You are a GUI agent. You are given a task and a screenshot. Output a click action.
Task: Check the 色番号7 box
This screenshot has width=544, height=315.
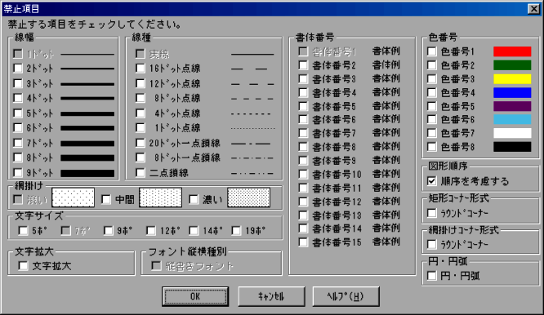431,133
